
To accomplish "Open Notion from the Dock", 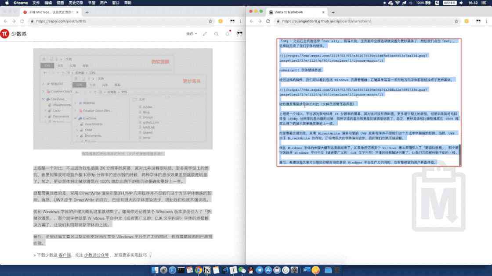I will tap(207, 270).
